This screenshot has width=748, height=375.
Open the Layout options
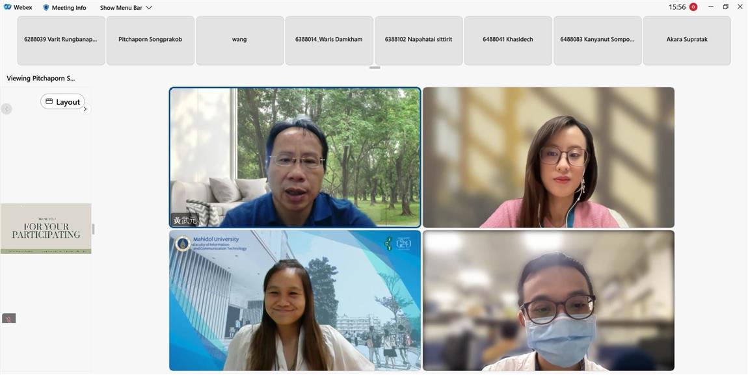[x=62, y=102]
